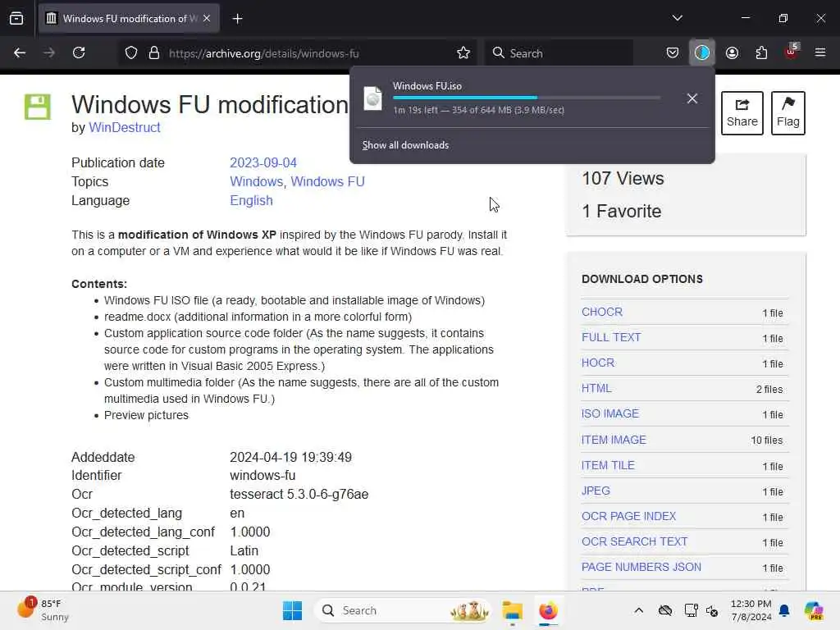The width and height of the screenshot is (840, 630).
Task: Show site security info via padlock icon
Action: coord(154,53)
